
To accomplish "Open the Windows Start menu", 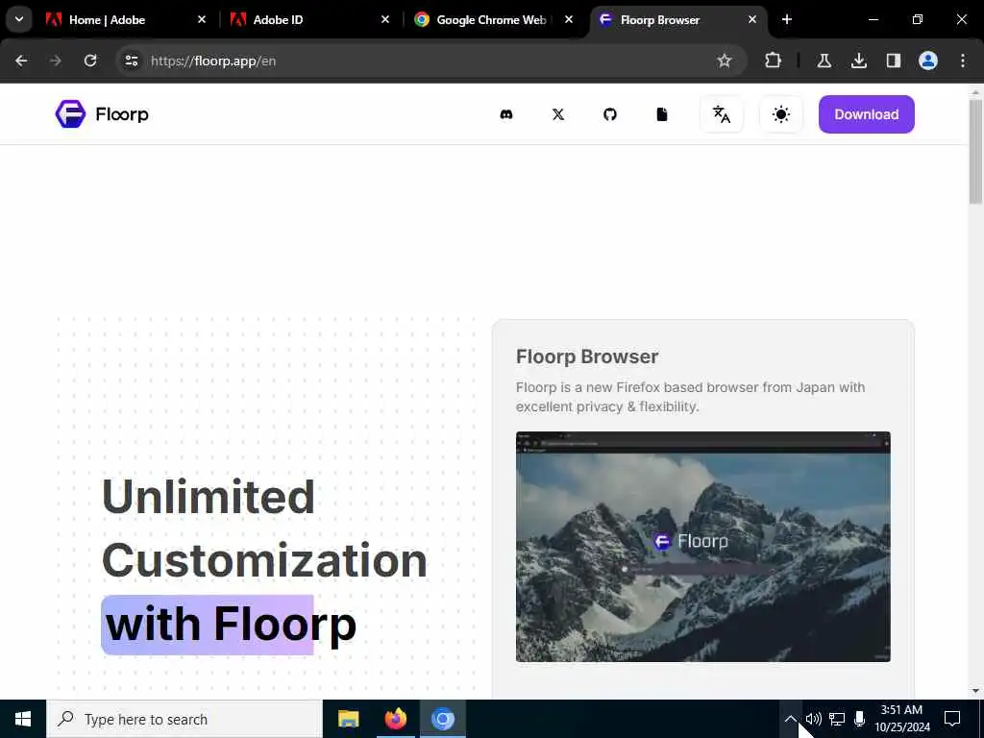I will [x=23, y=719].
